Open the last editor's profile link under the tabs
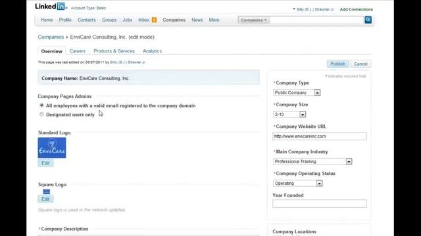 coord(128,62)
